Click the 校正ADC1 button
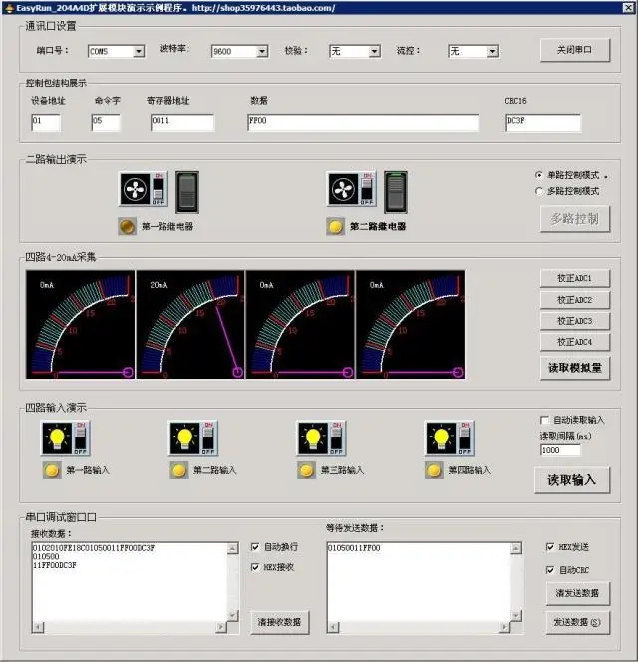Viewport: 638px width, 663px height. 575,278
